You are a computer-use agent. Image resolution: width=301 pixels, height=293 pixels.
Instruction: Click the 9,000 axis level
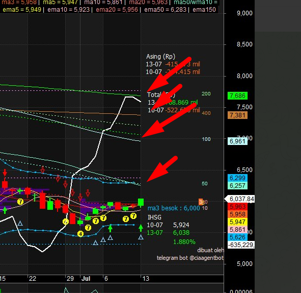tap(244, 13)
